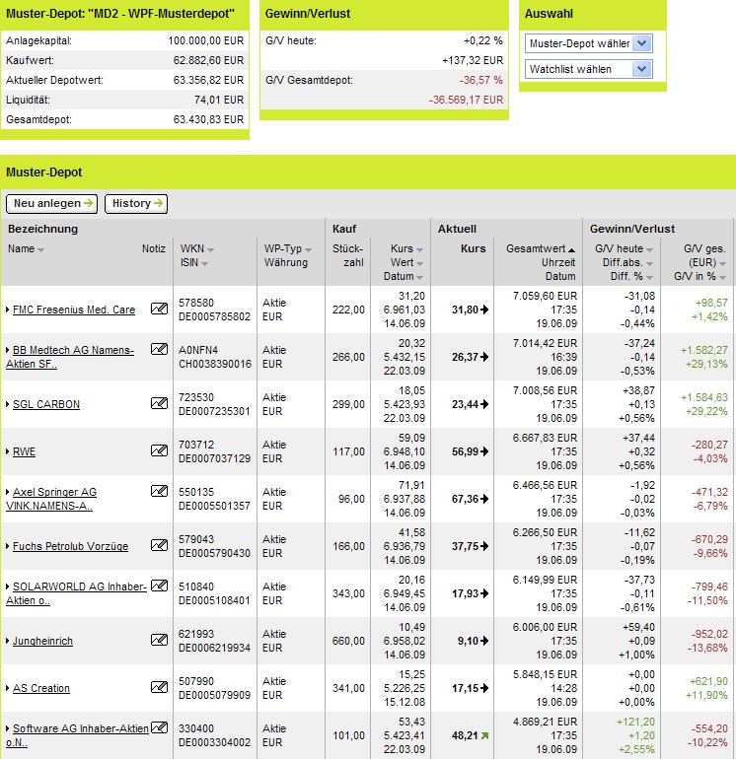The height and width of the screenshot is (759, 736).
Task: Click trend arrow next to Kurs 17,15
Action: coord(484,688)
